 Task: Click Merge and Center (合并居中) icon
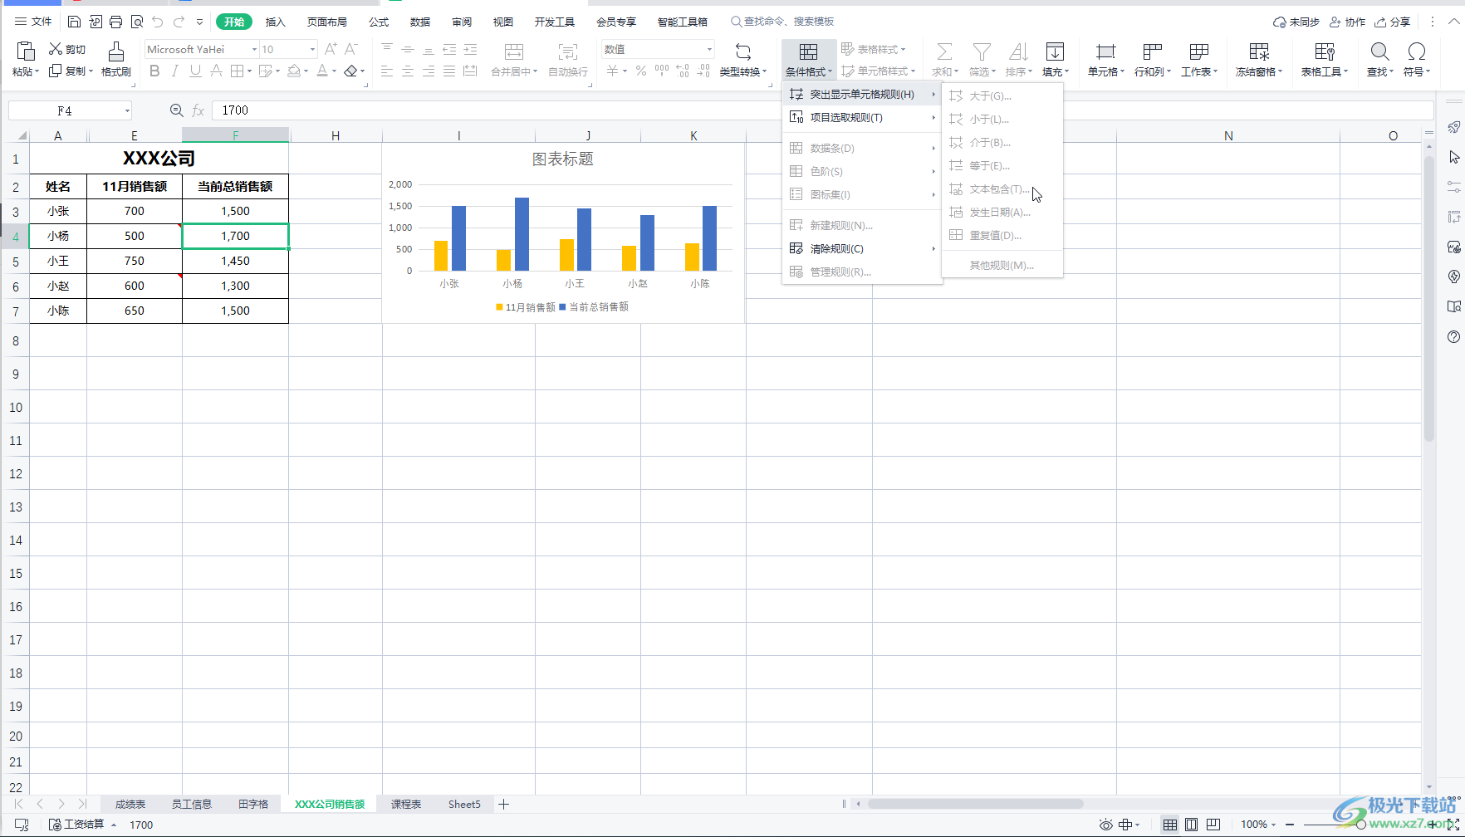point(514,52)
